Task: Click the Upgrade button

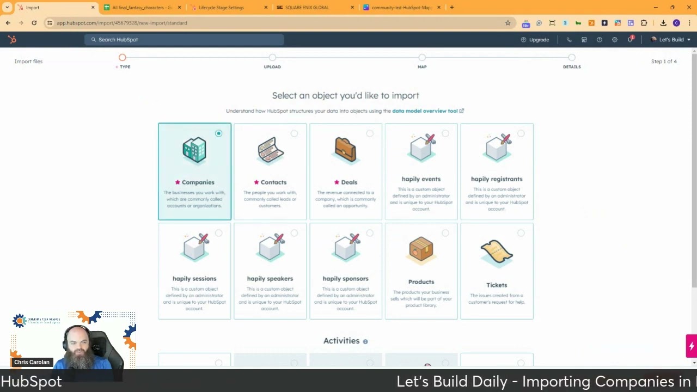Action: coord(535,40)
